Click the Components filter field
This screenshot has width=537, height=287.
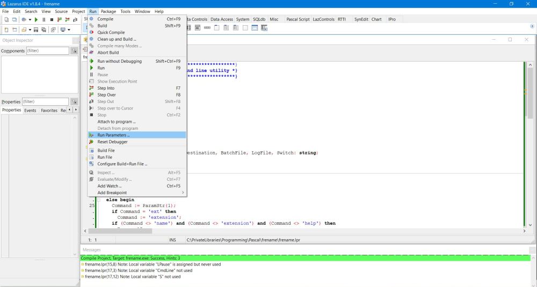[48, 50]
